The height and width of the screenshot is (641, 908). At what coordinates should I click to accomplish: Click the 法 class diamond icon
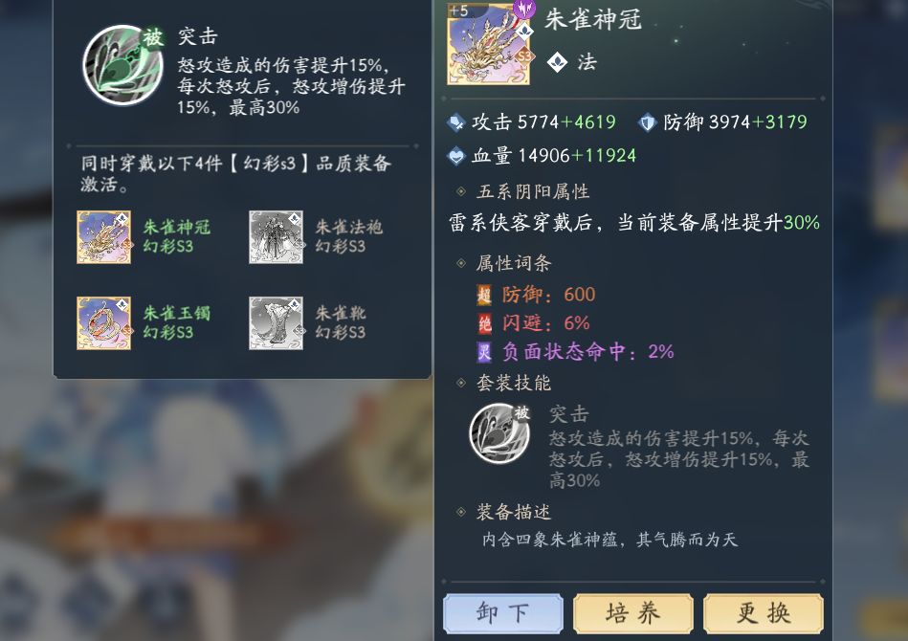[x=557, y=62]
